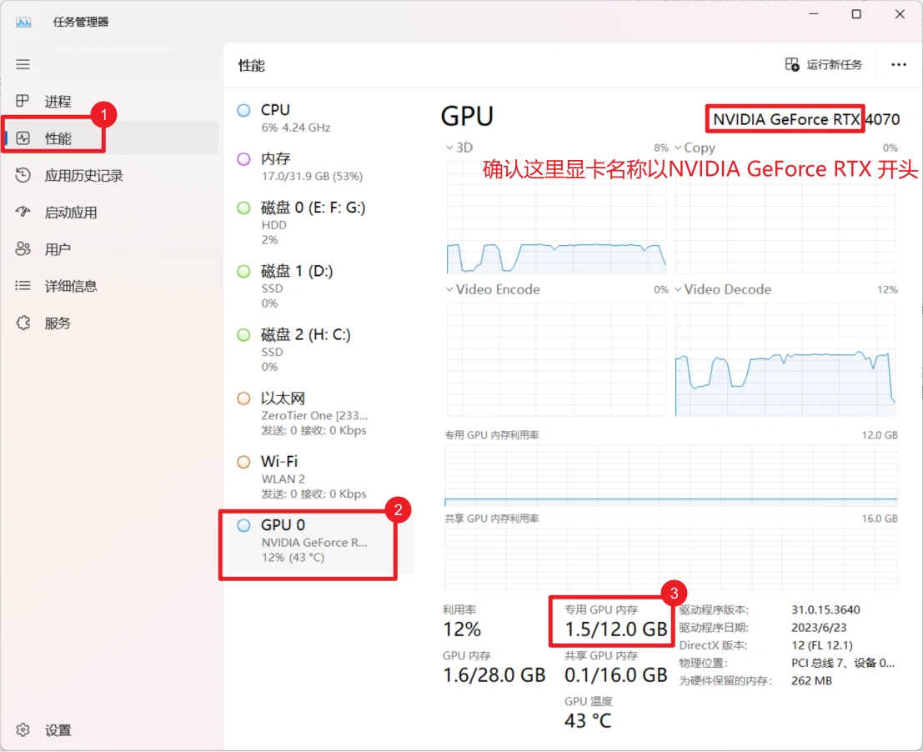This screenshot has width=923, height=752.
Task: Open App history (应用历史记录) page
Action: [x=83, y=175]
